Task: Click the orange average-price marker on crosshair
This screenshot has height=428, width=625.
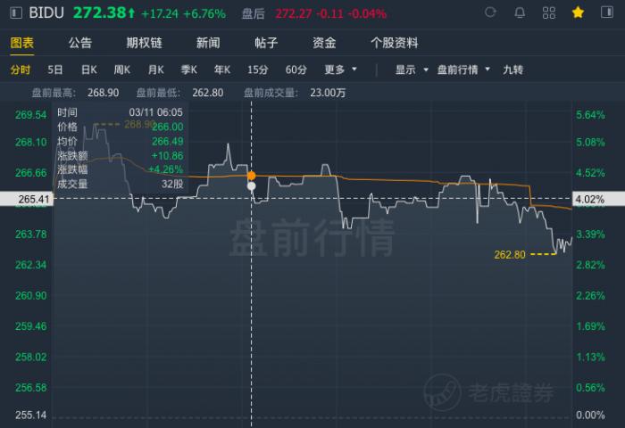Action: click(251, 176)
